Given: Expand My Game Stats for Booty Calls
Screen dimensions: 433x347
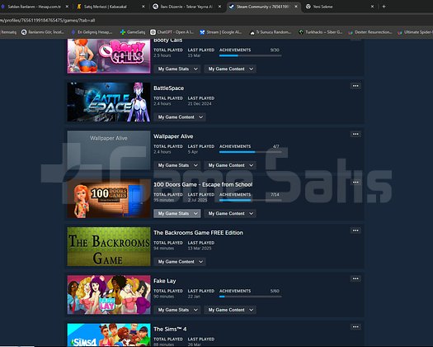Looking at the screenshot, I should 177,69.
